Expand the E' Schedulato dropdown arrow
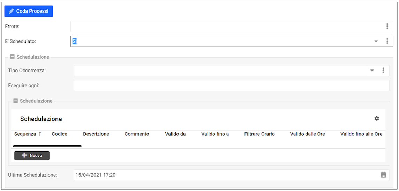Screen dimensions: 399x191 [x=376, y=41]
